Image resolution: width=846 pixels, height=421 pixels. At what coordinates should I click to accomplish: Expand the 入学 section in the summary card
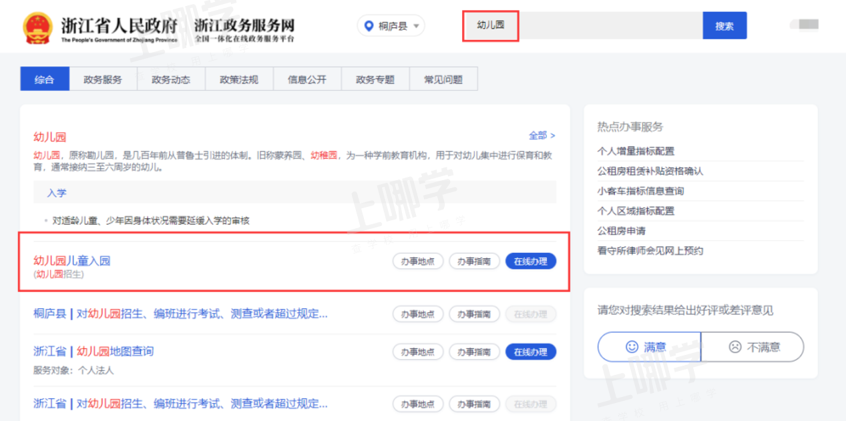click(x=59, y=193)
